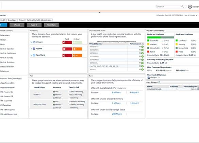This screenshot has width=199, height=143.
Task: Open 0 VMware overallocated CPU link
Action: pyautogui.click(x=116, y=93)
